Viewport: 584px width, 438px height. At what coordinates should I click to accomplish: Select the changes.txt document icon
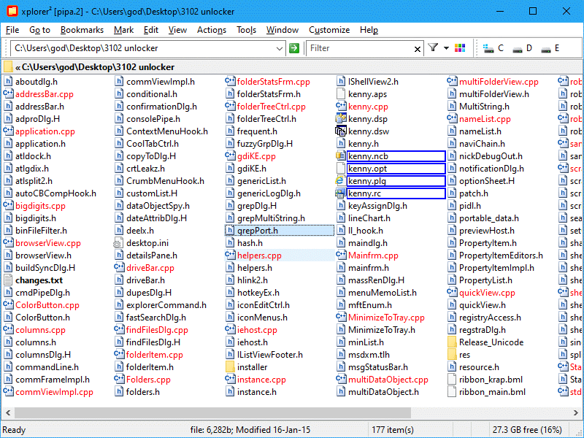[x=8, y=280]
